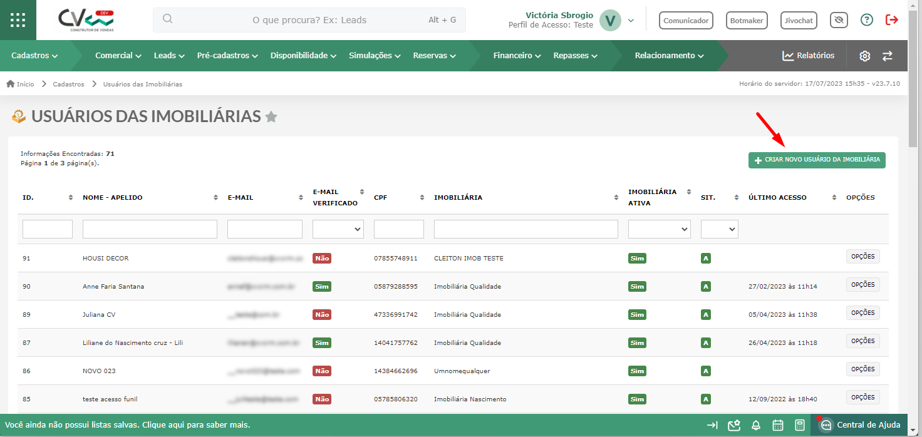
Task: Click Opções for NOVO 023 row
Action: click(862, 369)
